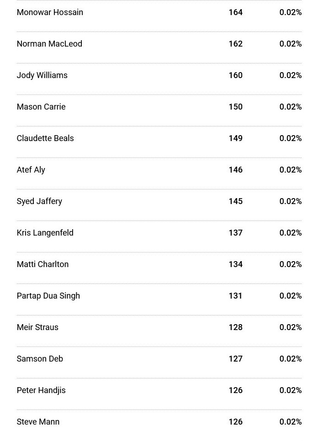Click Mason Carrie candidate name
The width and height of the screenshot is (319, 441).
pos(41,107)
